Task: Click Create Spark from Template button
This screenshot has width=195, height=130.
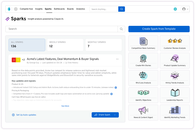Action: [x=159, y=29]
